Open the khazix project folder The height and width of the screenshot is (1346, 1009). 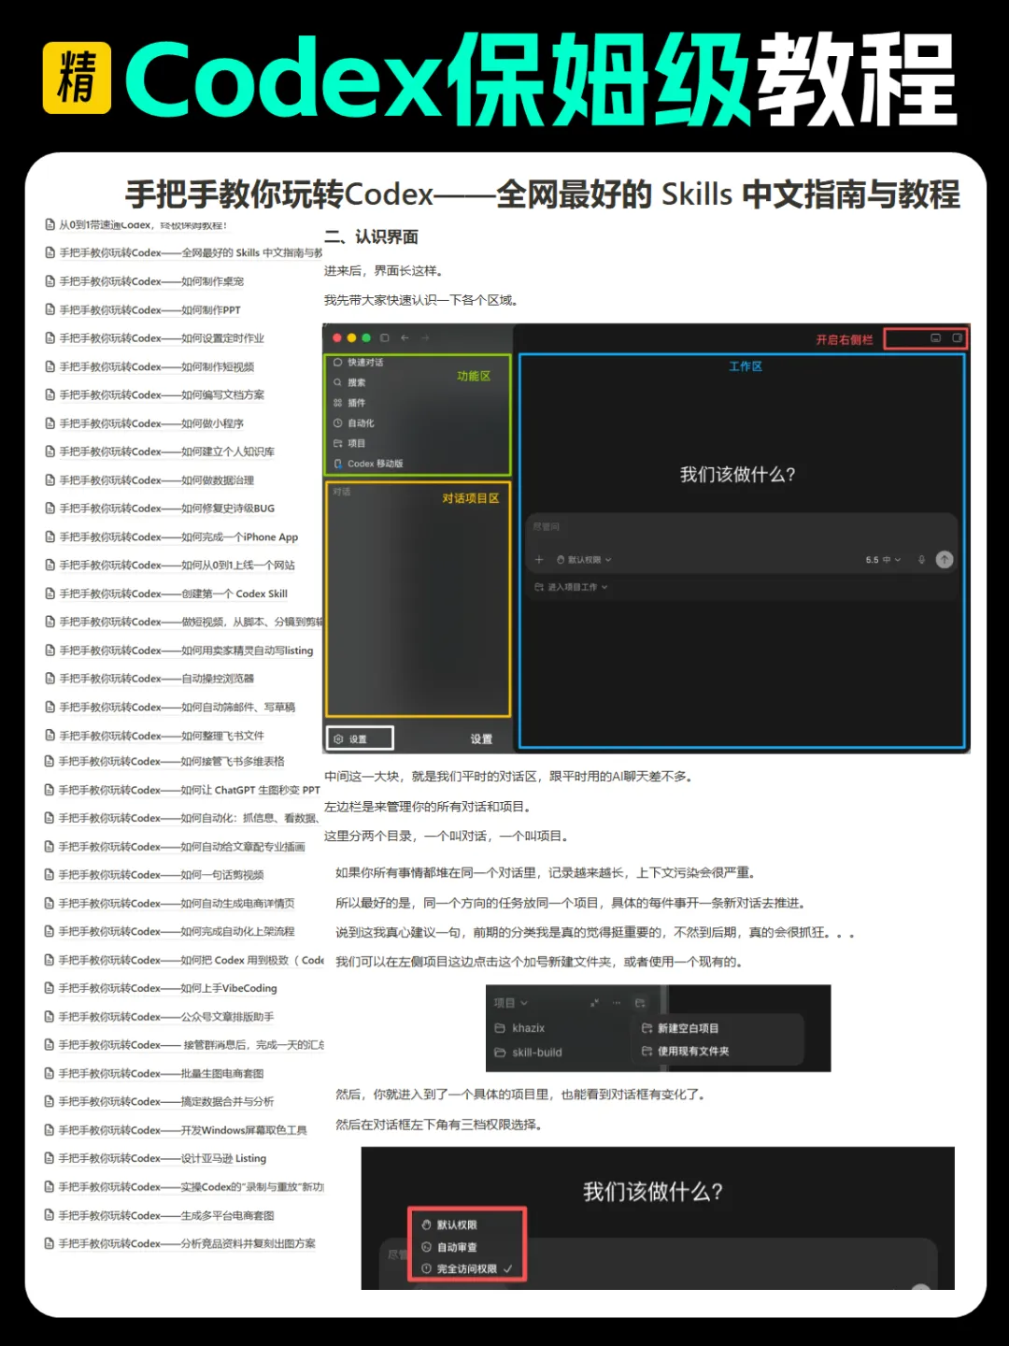(519, 1028)
